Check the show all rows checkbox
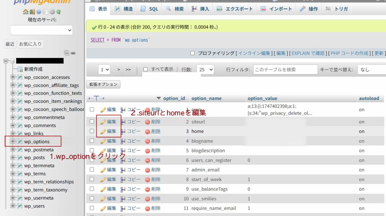Viewport: 386px width, 216px height. (146, 69)
